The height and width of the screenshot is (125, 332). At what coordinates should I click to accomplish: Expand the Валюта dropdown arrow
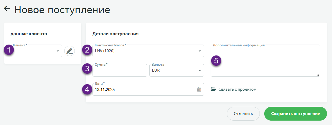[199, 71]
